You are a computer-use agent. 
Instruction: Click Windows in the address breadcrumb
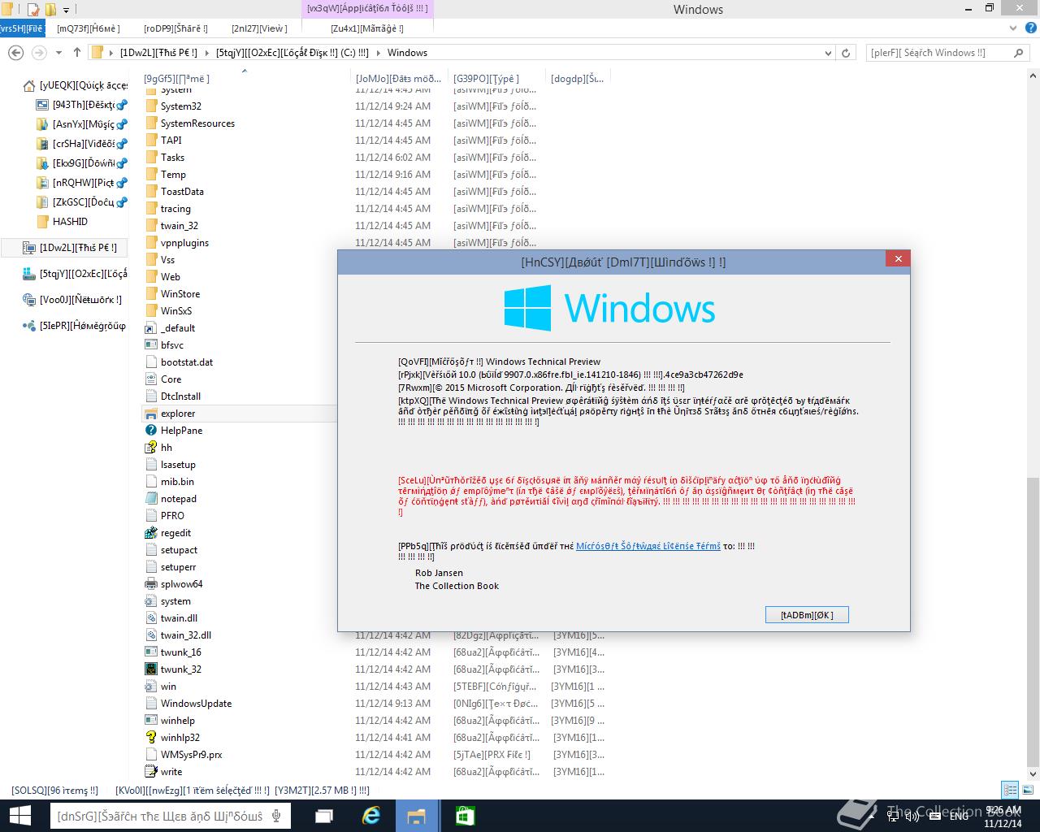pyautogui.click(x=407, y=53)
